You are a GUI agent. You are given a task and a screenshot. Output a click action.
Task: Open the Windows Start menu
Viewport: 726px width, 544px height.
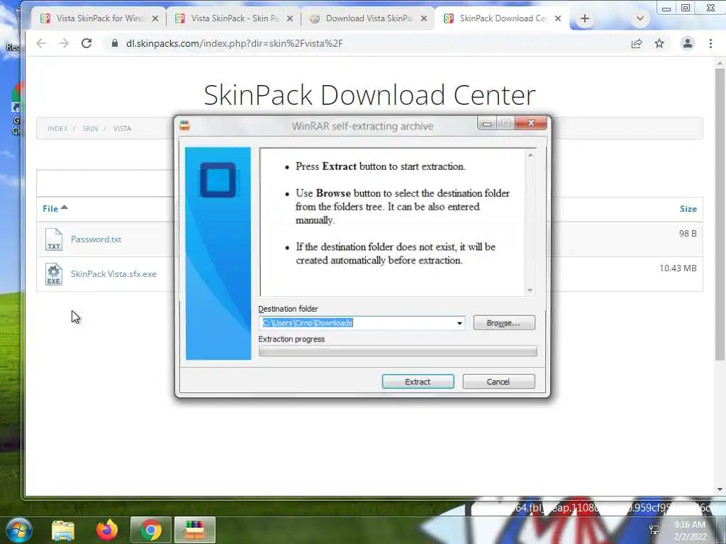point(18,530)
